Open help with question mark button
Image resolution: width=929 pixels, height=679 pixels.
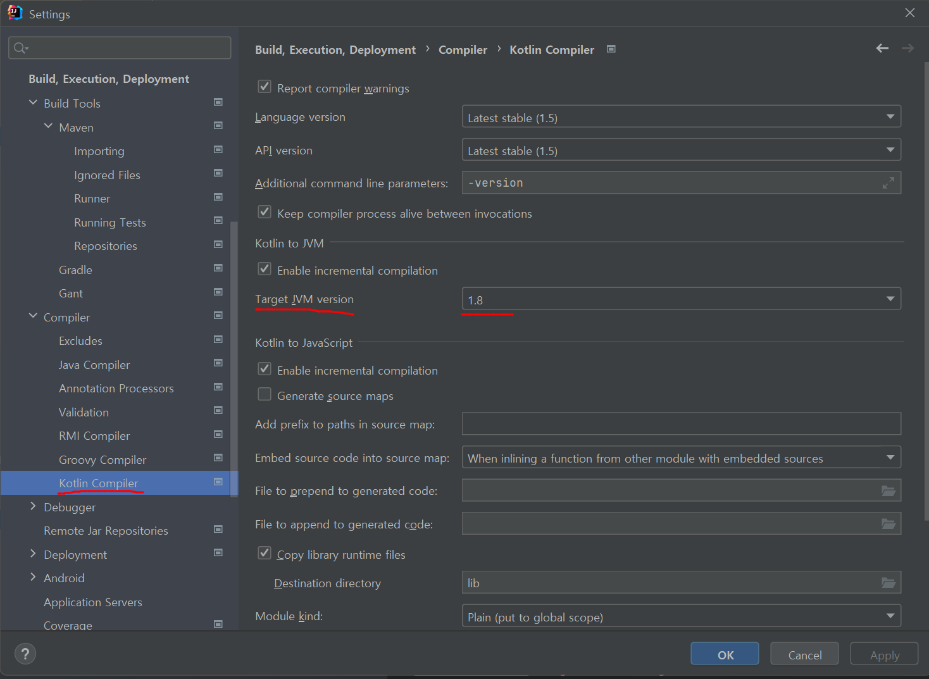25,654
